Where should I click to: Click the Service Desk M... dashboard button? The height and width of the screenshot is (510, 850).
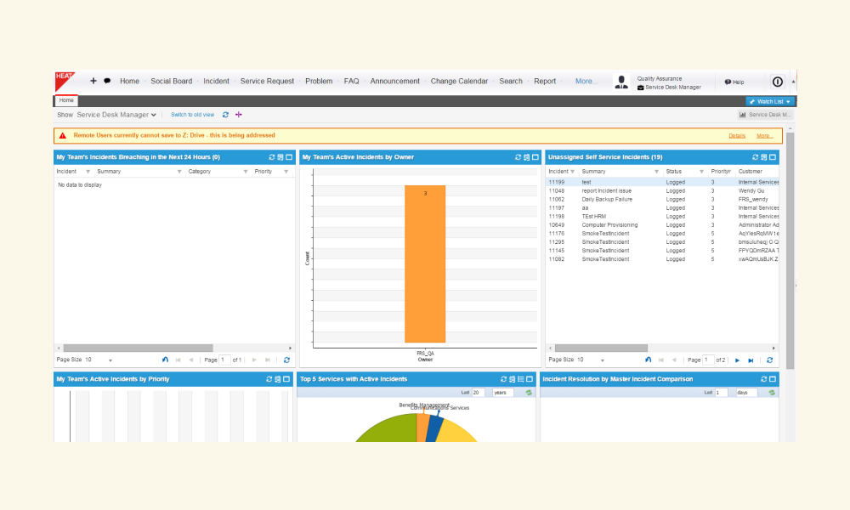tap(765, 115)
